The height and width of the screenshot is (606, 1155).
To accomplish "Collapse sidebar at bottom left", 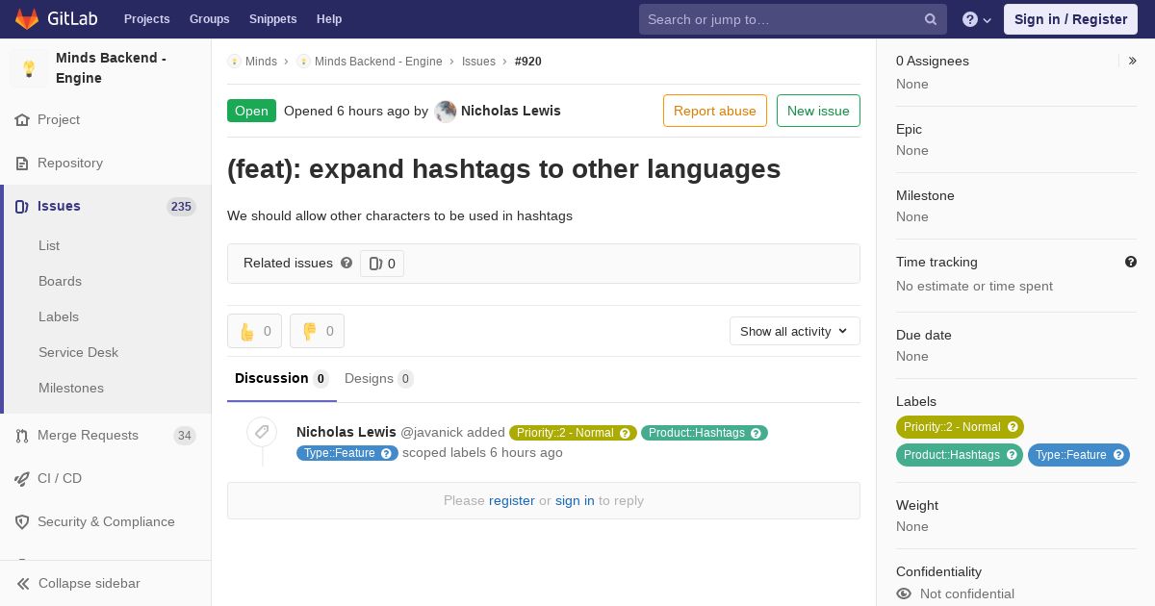I will click(89, 583).
